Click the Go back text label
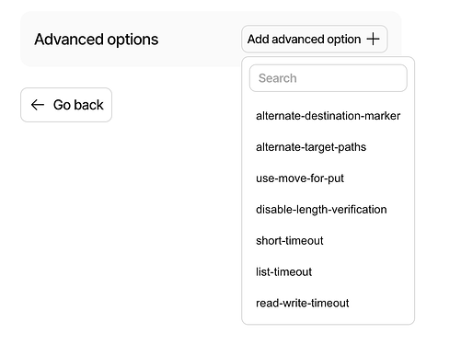461x345 pixels. pos(78,105)
